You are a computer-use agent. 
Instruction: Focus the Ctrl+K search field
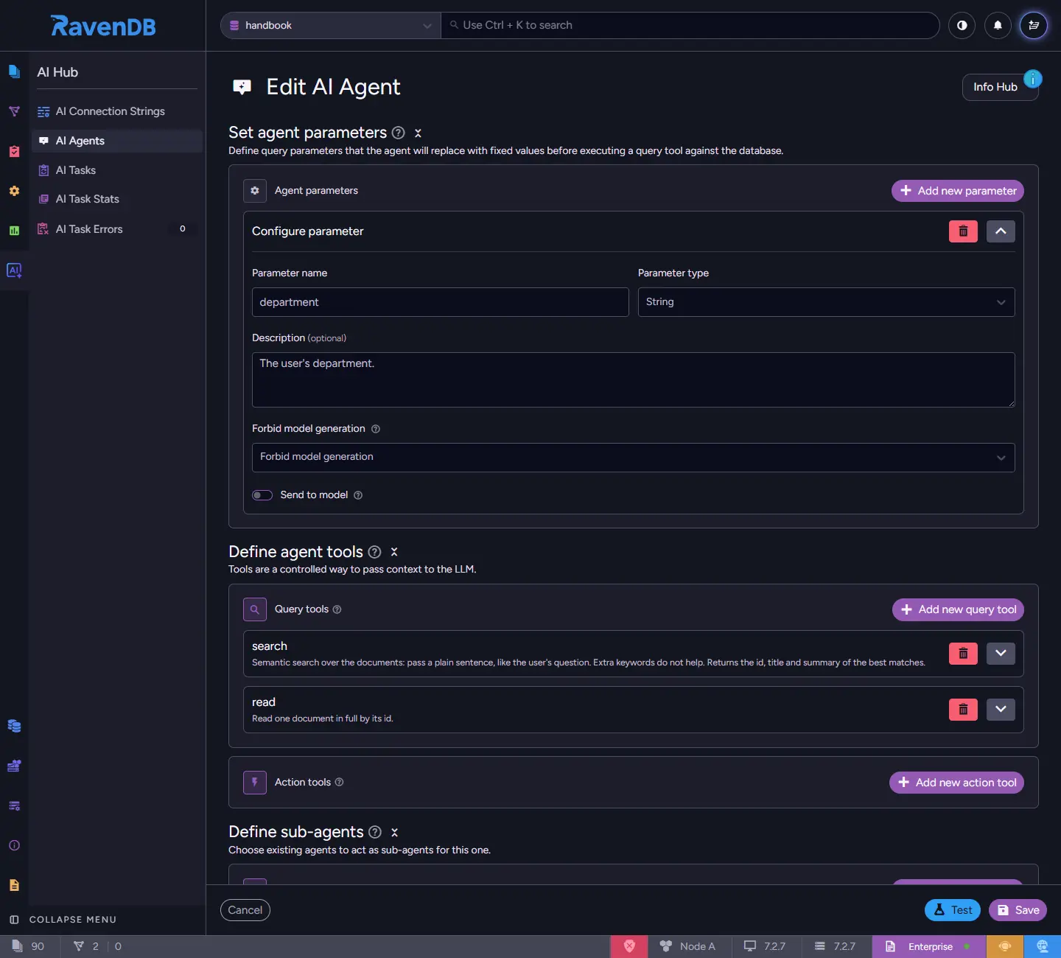[x=690, y=25]
